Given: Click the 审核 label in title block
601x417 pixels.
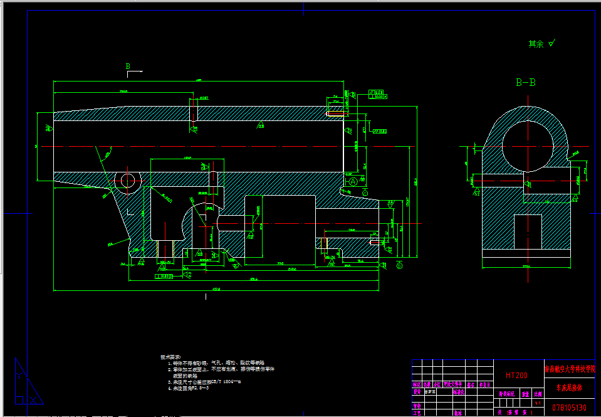Looking at the screenshot, I should 417,406.
